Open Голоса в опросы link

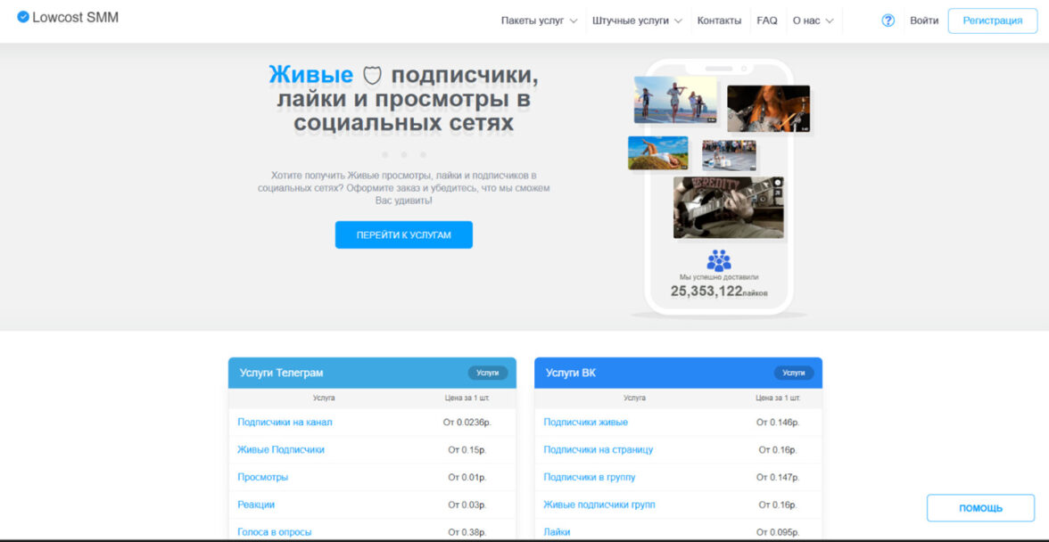pos(275,532)
